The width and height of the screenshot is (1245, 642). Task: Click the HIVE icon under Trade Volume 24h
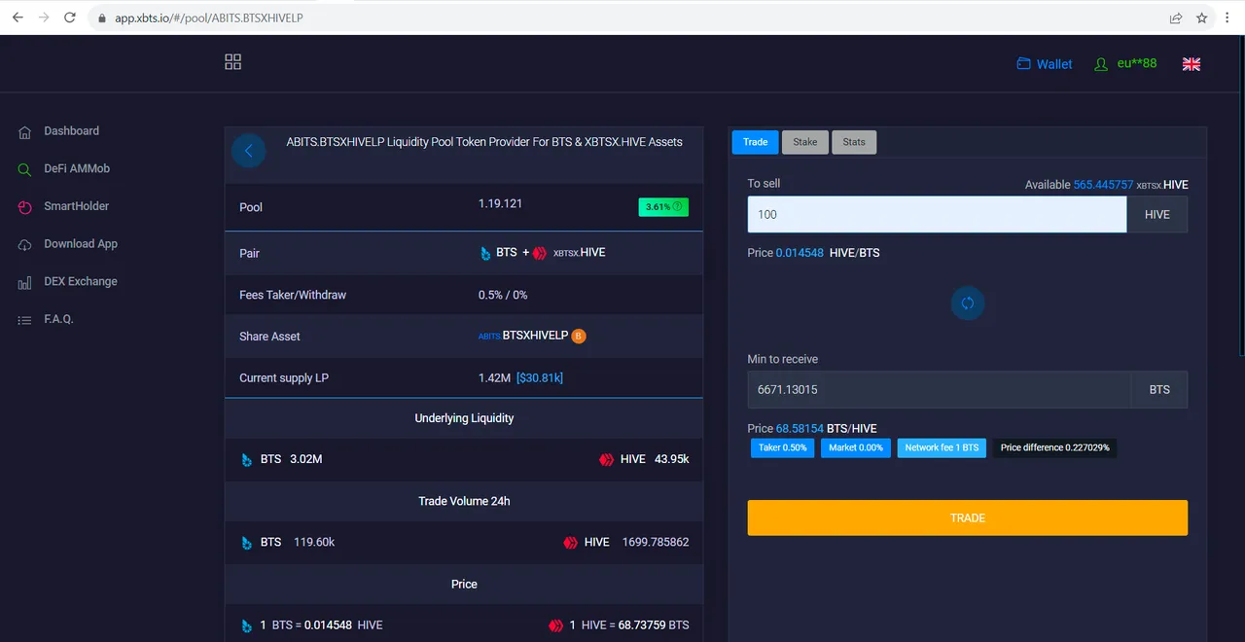571,543
